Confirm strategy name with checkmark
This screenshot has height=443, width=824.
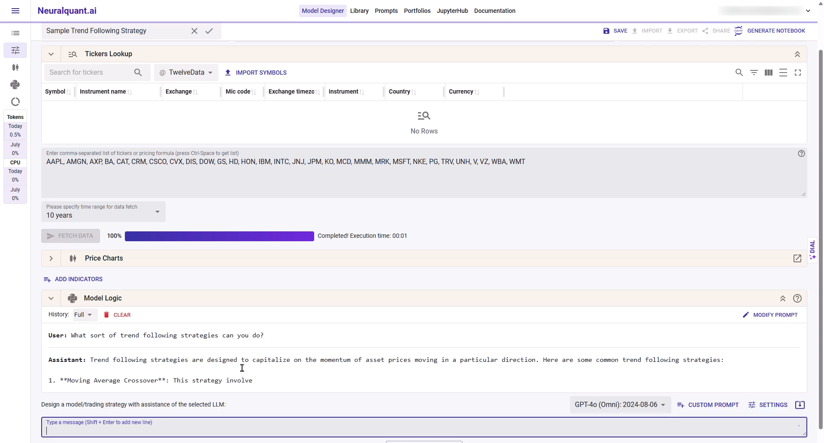tap(209, 31)
